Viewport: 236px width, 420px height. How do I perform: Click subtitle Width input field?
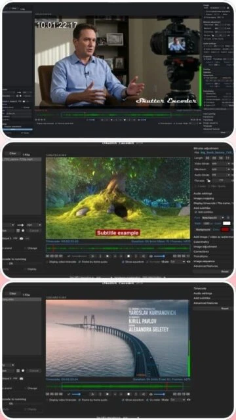click(206, 223)
